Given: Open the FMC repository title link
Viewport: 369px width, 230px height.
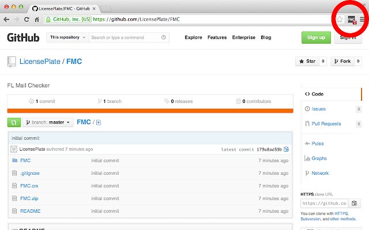Looking at the screenshot, I should 74,62.
